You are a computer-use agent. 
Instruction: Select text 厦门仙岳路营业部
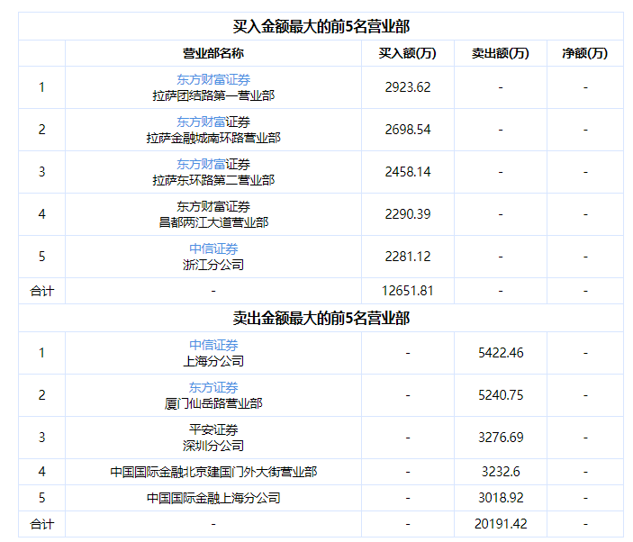[x=213, y=403]
